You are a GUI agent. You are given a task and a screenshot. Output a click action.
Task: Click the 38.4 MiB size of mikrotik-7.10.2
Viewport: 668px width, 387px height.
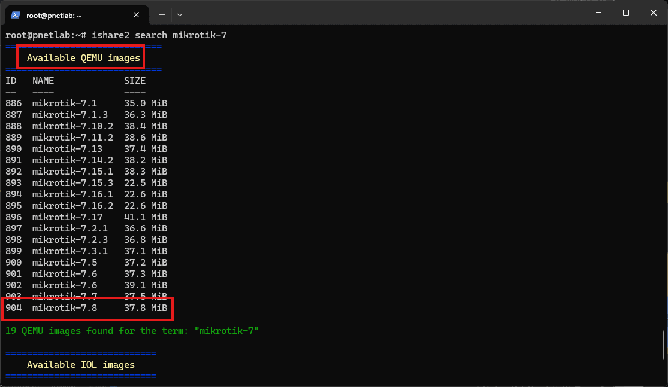point(146,126)
